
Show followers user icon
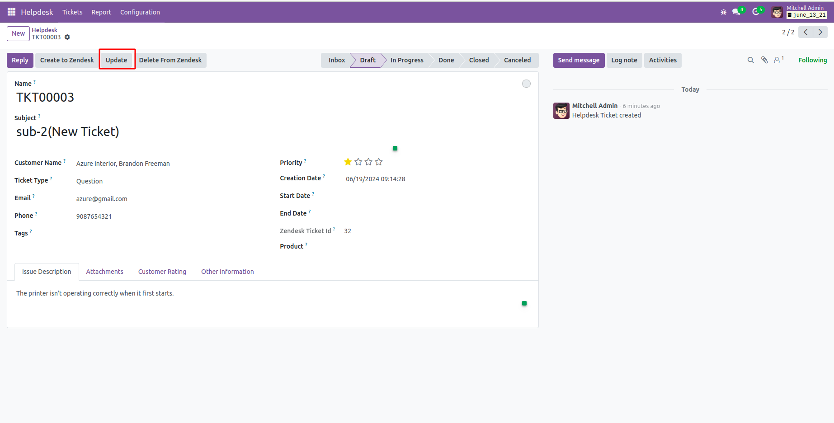pyautogui.click(x=778, y=60)
